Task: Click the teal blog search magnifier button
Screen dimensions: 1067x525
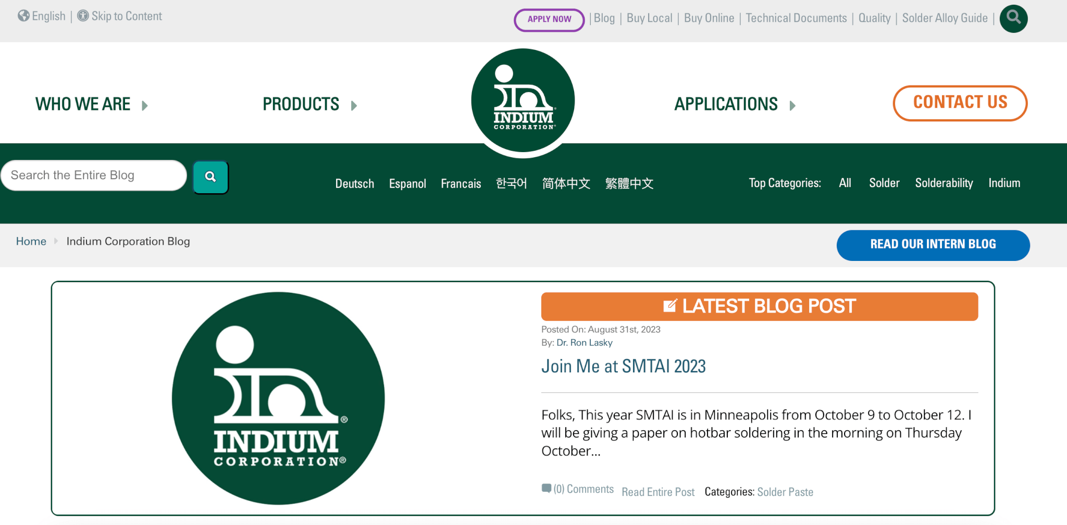Action: coord(210,177)
